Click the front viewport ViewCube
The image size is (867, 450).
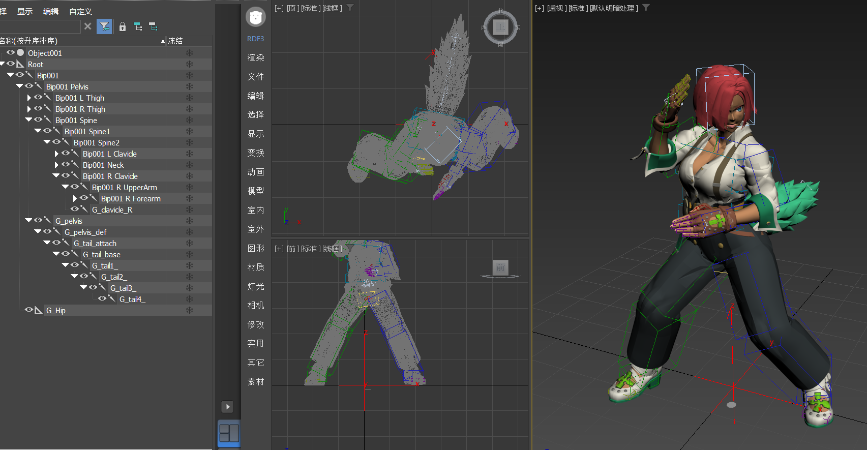(500, 268)
